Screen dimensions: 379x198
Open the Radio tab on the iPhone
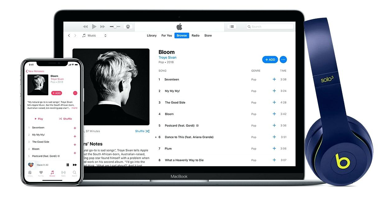click(x=63, y=174)
